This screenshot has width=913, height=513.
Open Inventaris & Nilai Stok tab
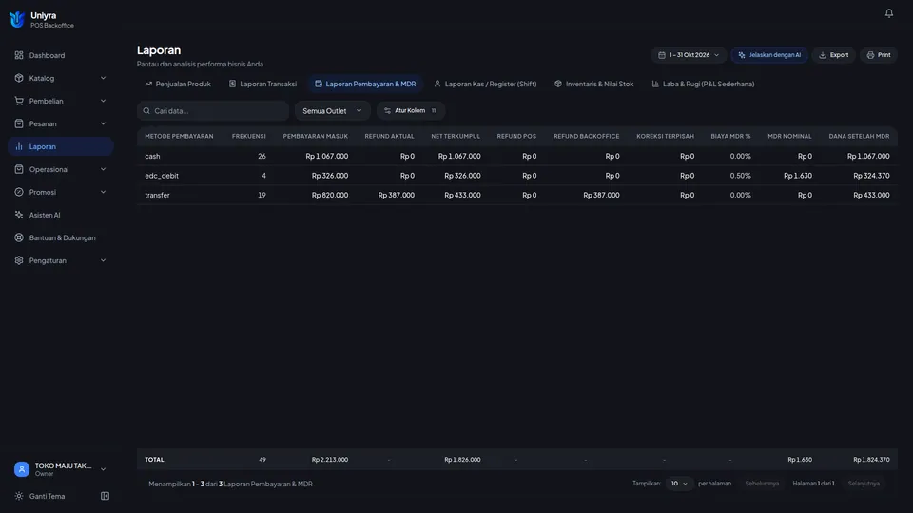pos(593,84)
